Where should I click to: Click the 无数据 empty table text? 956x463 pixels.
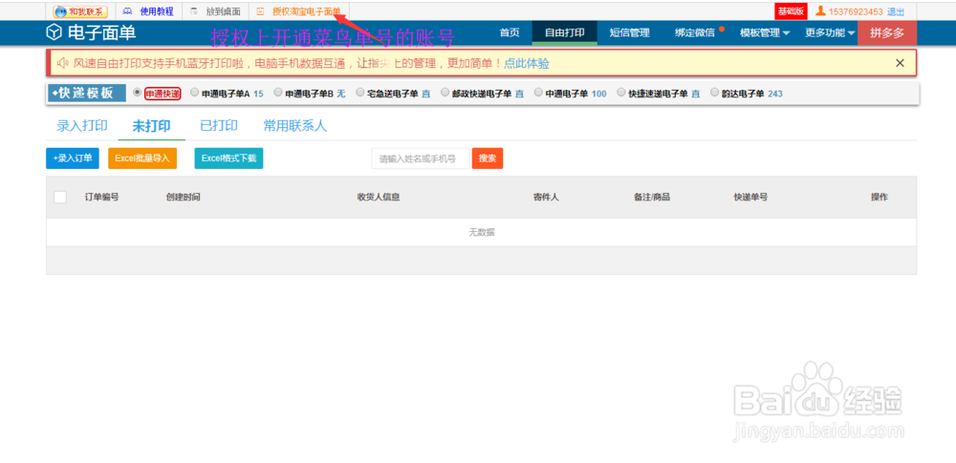(481, 232)
